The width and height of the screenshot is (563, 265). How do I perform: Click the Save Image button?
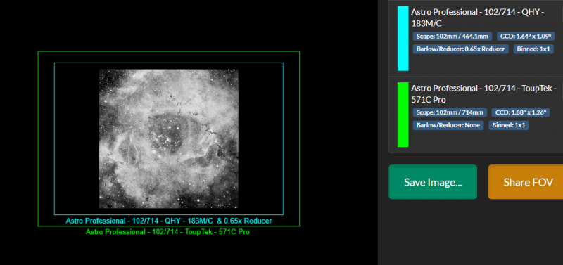coord(433,182)
